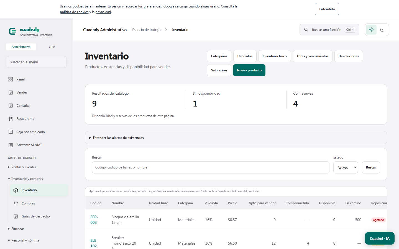Click the Guías de despacho document icon

[16, 216]
